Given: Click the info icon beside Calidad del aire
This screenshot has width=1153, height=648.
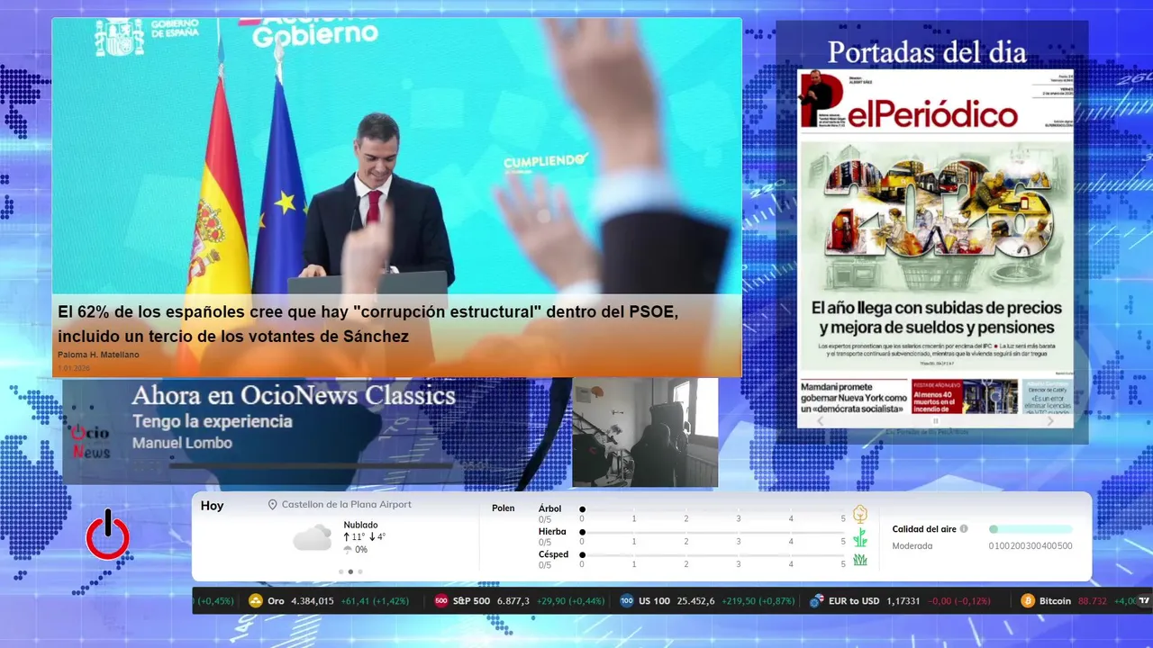Looking at the screenshot, I should pos(964,529).
